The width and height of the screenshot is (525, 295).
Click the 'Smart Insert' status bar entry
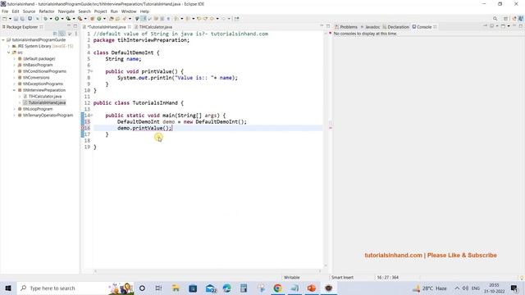(x=342, y=277)
